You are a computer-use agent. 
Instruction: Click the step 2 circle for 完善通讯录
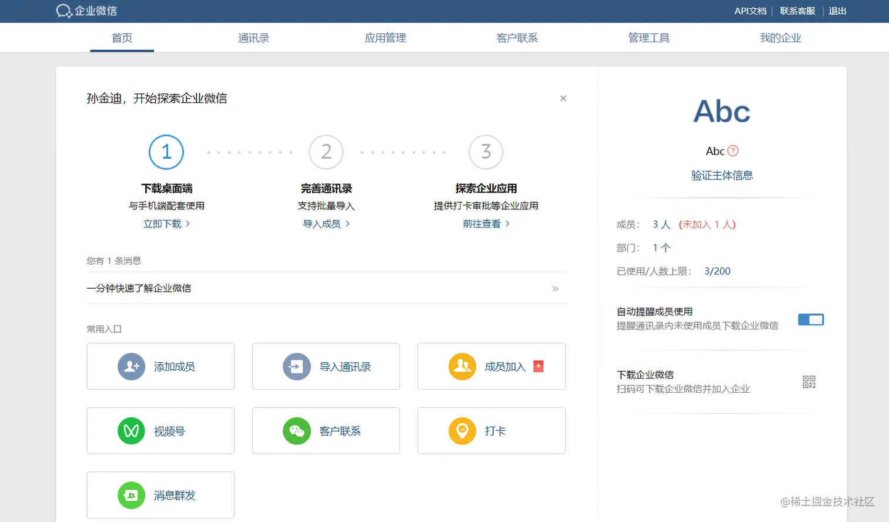point(326,152)
